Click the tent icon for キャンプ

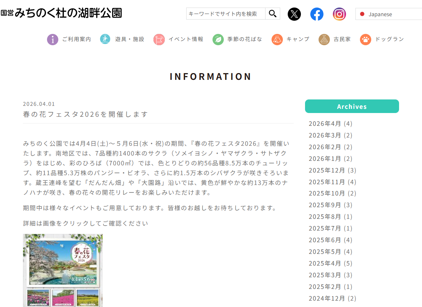277,39
